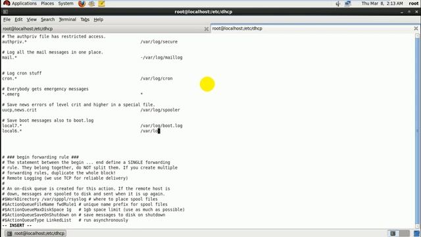Click the #$ActionQueueType LinkedList line

pyautogui.click(x=65, y=220)
